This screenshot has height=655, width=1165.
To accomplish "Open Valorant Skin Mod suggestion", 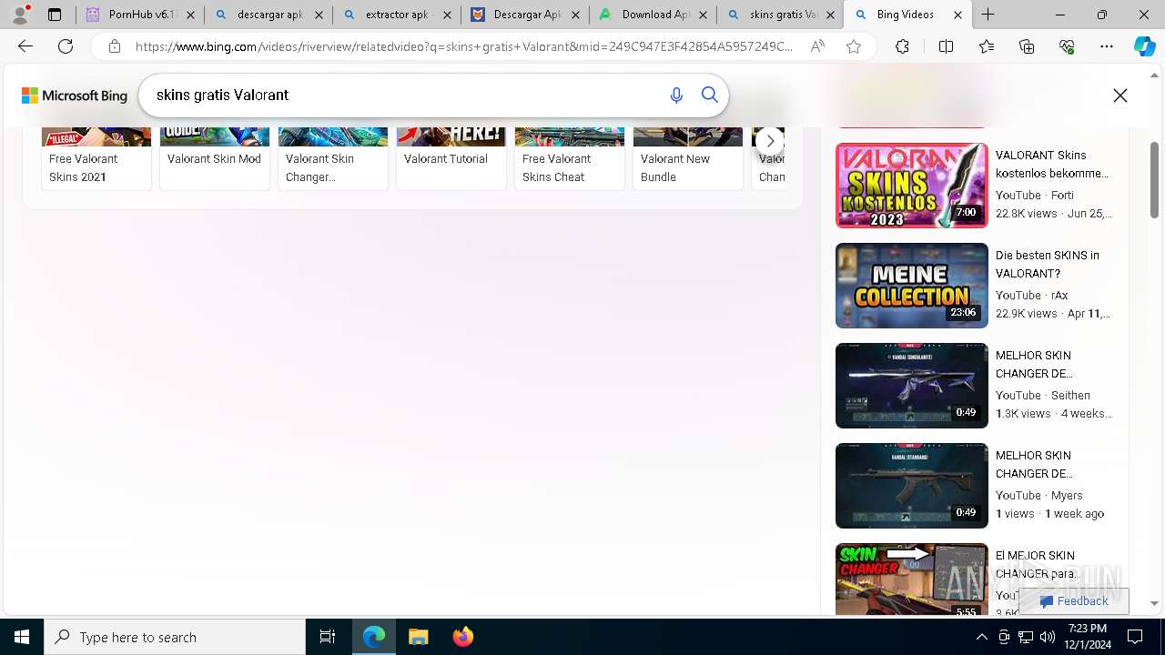I will pos(215,158).
